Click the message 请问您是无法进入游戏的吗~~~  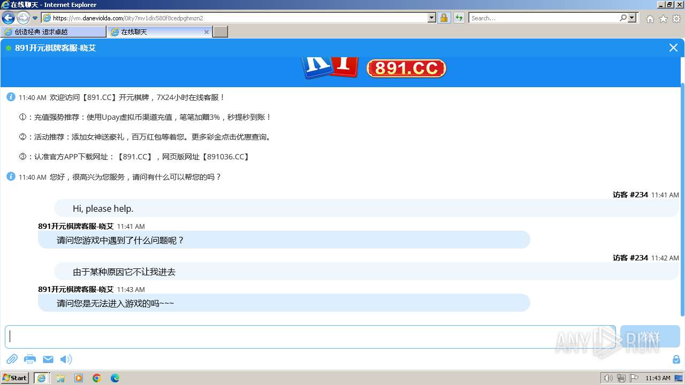(284, 303)
